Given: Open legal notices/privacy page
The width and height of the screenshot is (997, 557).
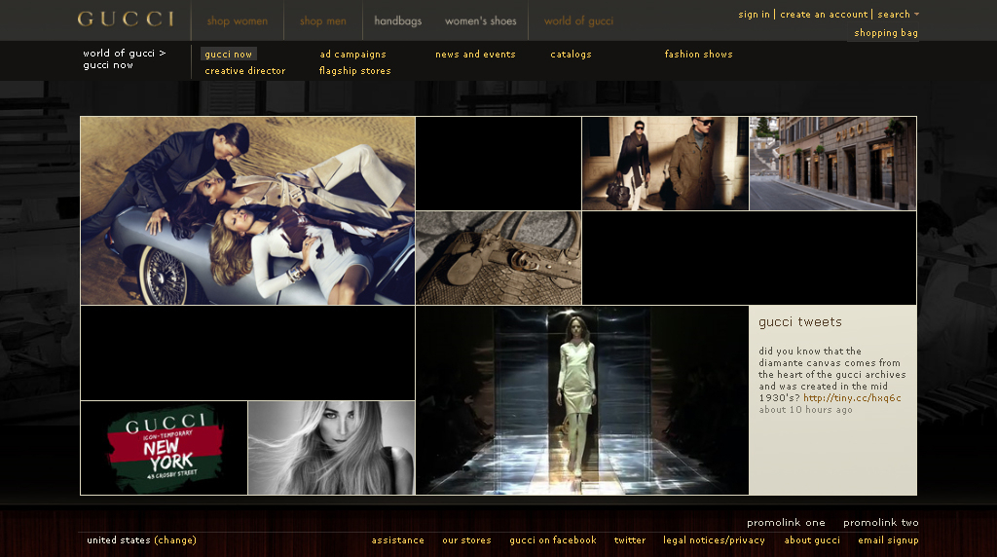Looking at the screenshot, I should pos(714,539).
